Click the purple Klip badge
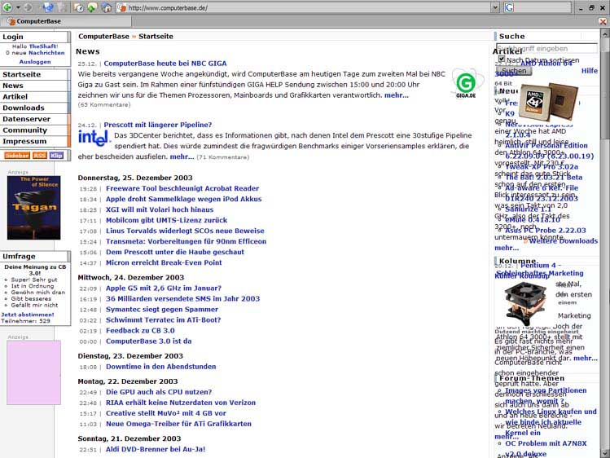Screen dimensions: 610x458 point(56,156)
